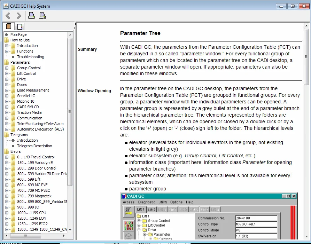Click the Control Type field showing MX-GC Rel.1
The image size is (311, 244).
tap(256, 224)
